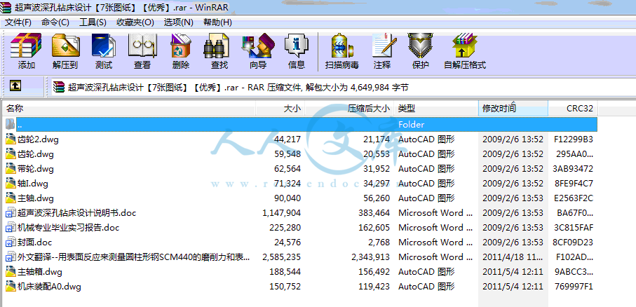Open the 文件(F) menu
The height and width of the screenshot is (307, 636).
[18, 22]
